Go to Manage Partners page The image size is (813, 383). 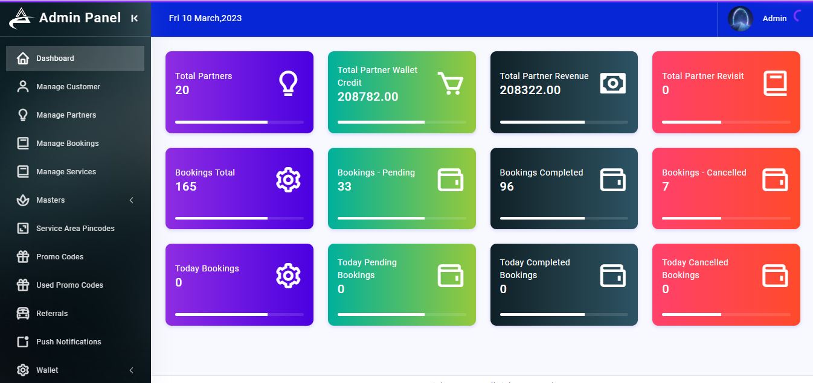(75, 115)
